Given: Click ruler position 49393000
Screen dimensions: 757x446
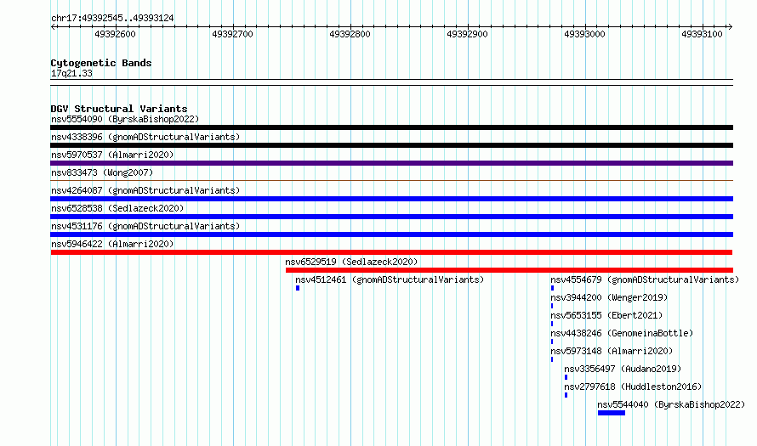Looking at the screenshot, I should click(584, 34).
